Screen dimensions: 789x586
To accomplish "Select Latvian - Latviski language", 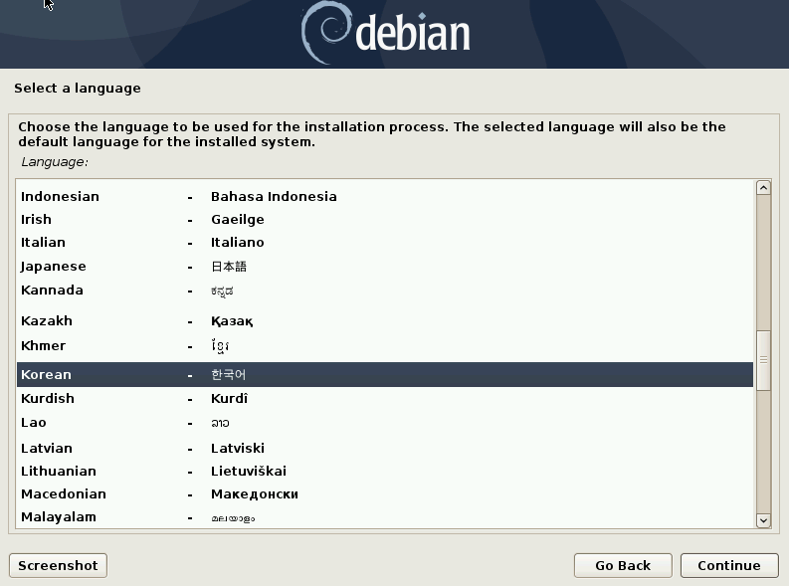I will click(385, 448).
